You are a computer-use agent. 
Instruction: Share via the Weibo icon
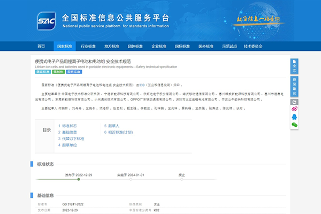(x=294, y=109)
